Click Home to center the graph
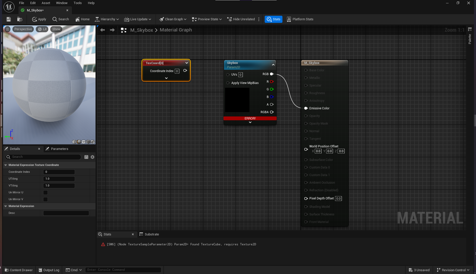The height and width of the screenshot is (274, 476). tap(82, 19)
